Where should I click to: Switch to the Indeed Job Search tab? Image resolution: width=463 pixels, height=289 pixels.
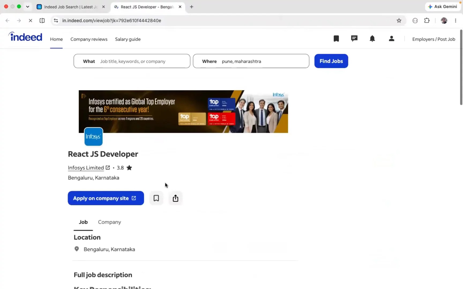[x=71, y=7]
